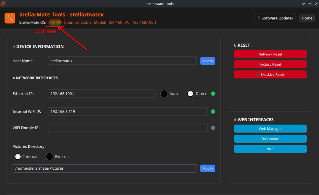
Task: Click the 'Pictures Directory:' label
Action: (x=29, y=146)
